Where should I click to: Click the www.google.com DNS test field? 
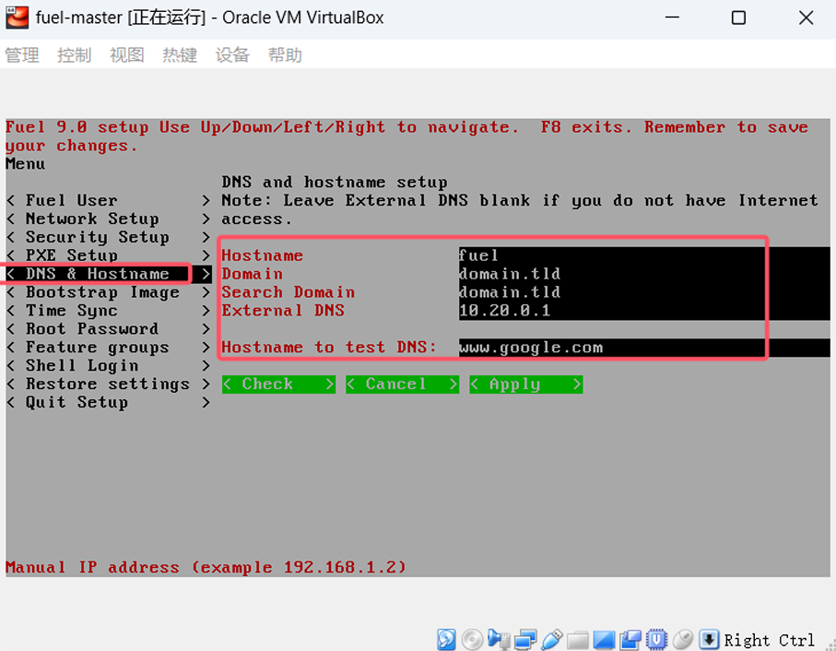pyautogui.click(x=644, y=347)
